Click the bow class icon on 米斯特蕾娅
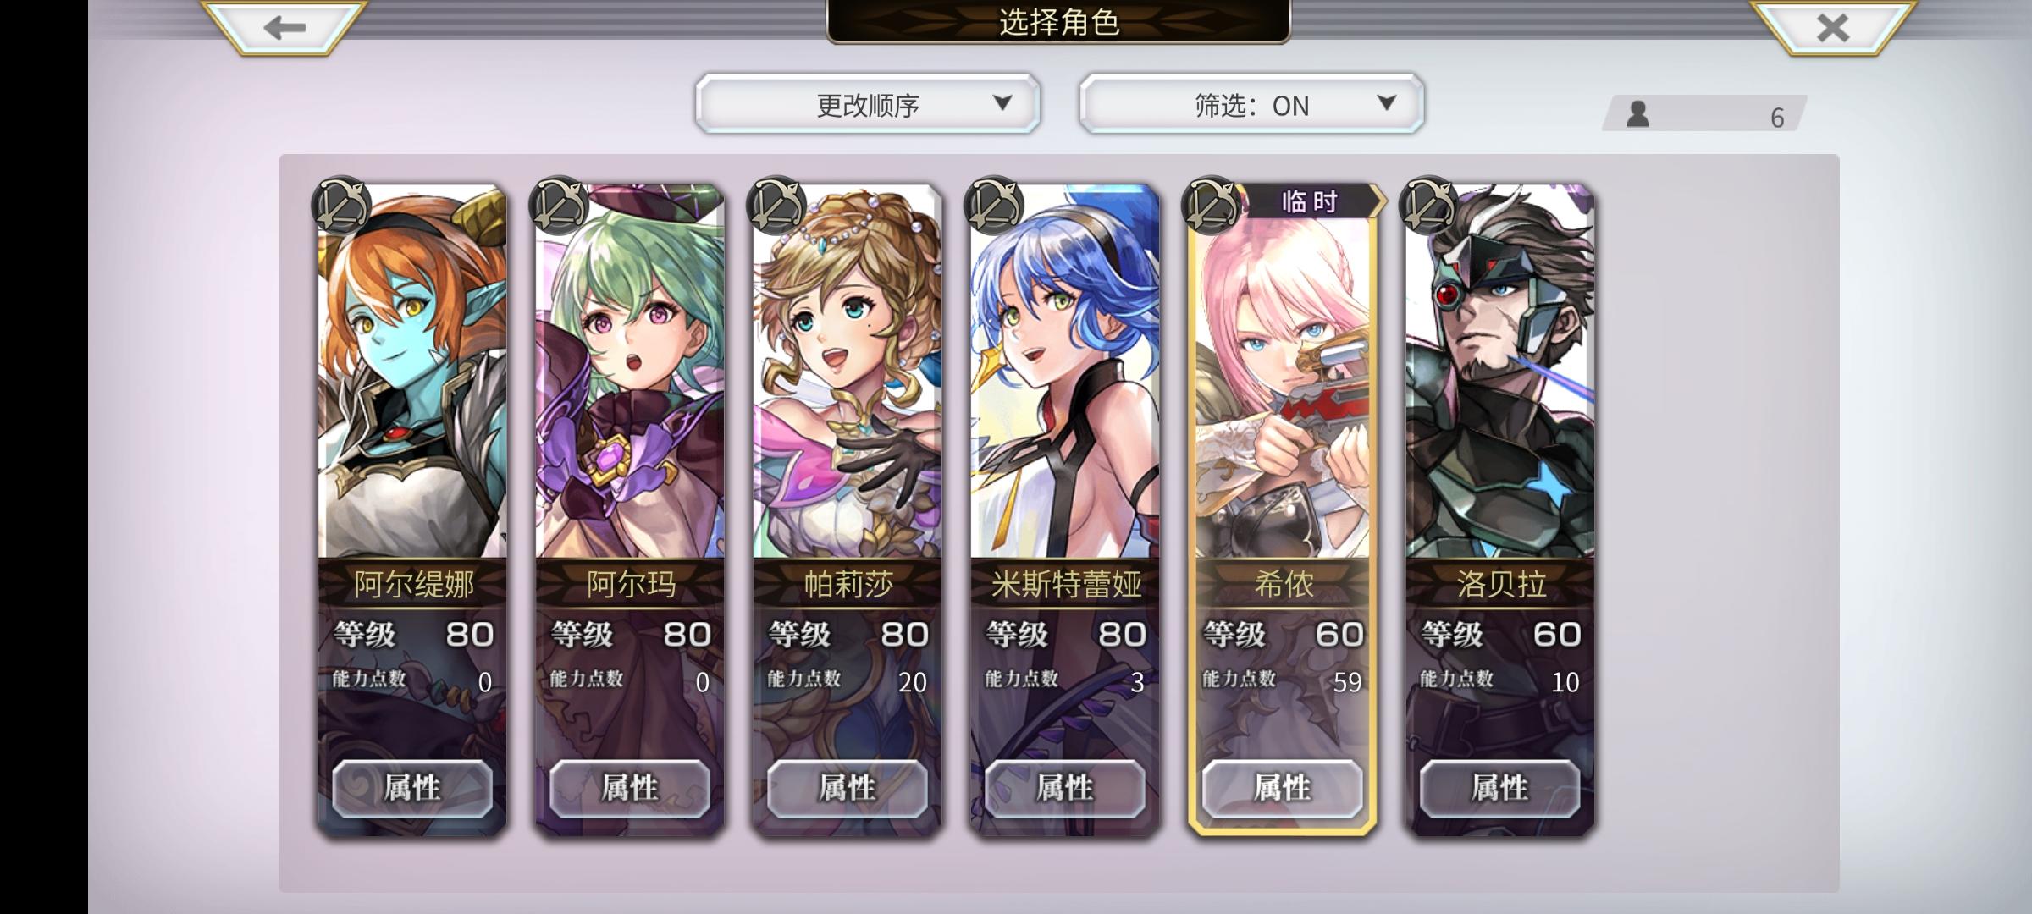This screenshot has height=914, width=2032. pos(994,205)
